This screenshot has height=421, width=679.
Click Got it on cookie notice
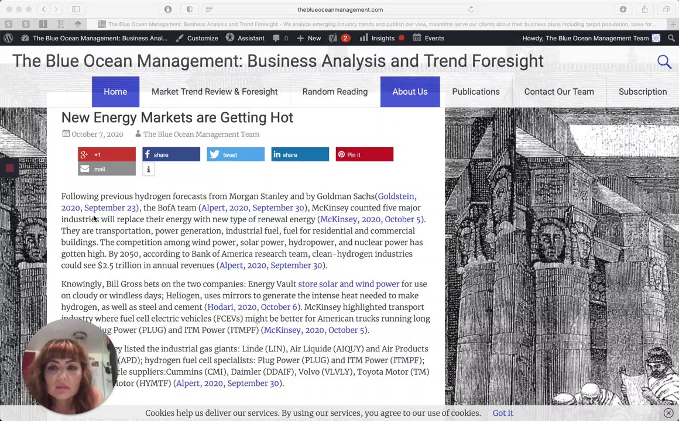point(503,413)
